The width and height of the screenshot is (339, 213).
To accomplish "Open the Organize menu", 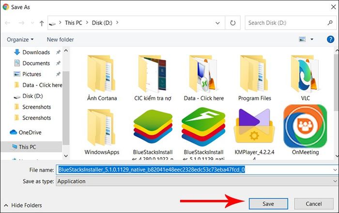I will click(20, 39).
